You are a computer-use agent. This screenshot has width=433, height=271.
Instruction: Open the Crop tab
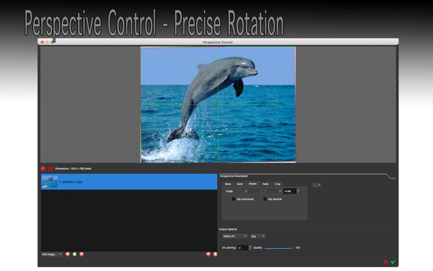pyautogui.click(x=277, y=184)
